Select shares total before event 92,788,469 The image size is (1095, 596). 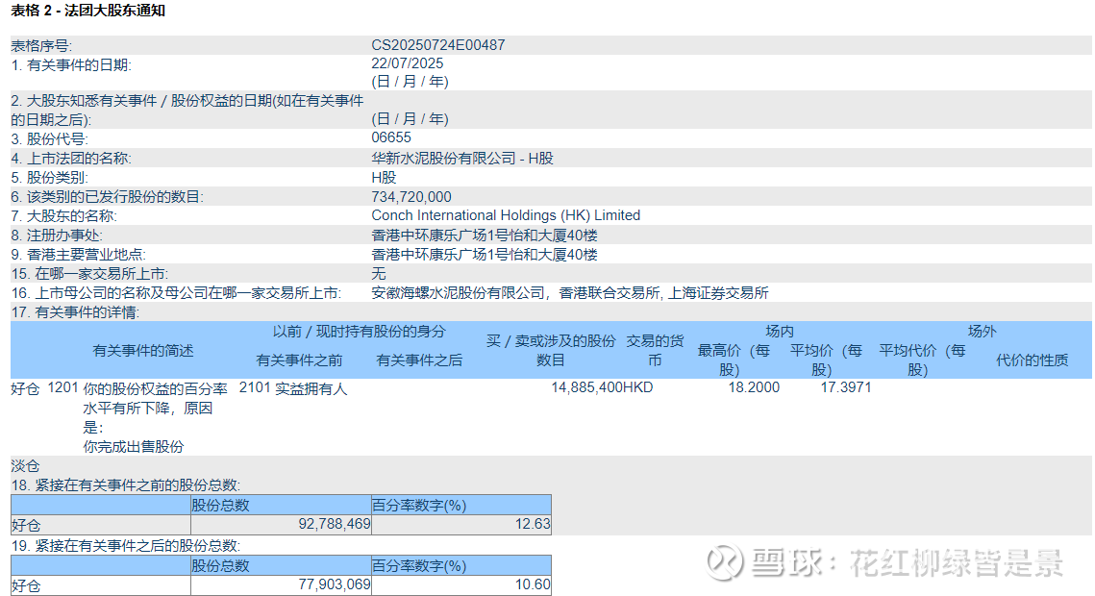click(x=335, y=524)
